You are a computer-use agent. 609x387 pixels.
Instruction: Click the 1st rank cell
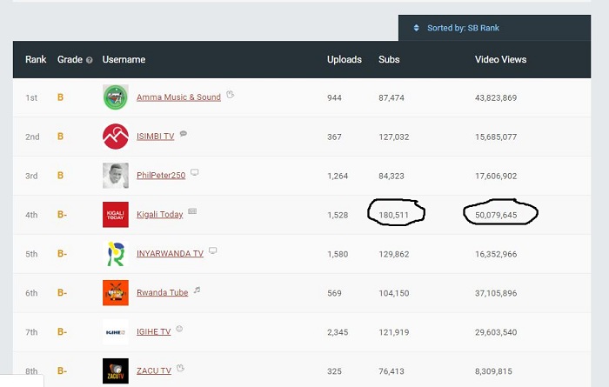pos(31,97)
